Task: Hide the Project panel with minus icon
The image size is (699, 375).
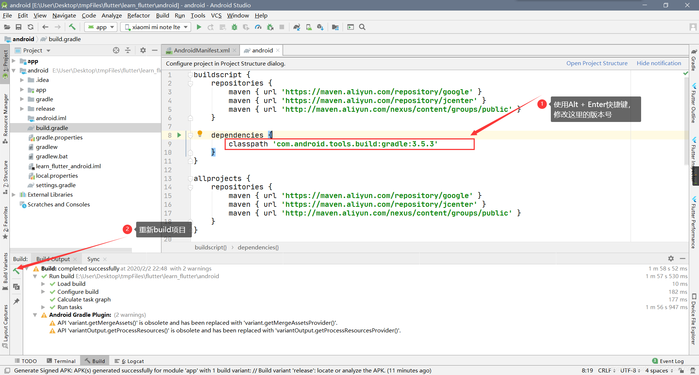Action: pyautogui.click(x=155, y=50)
